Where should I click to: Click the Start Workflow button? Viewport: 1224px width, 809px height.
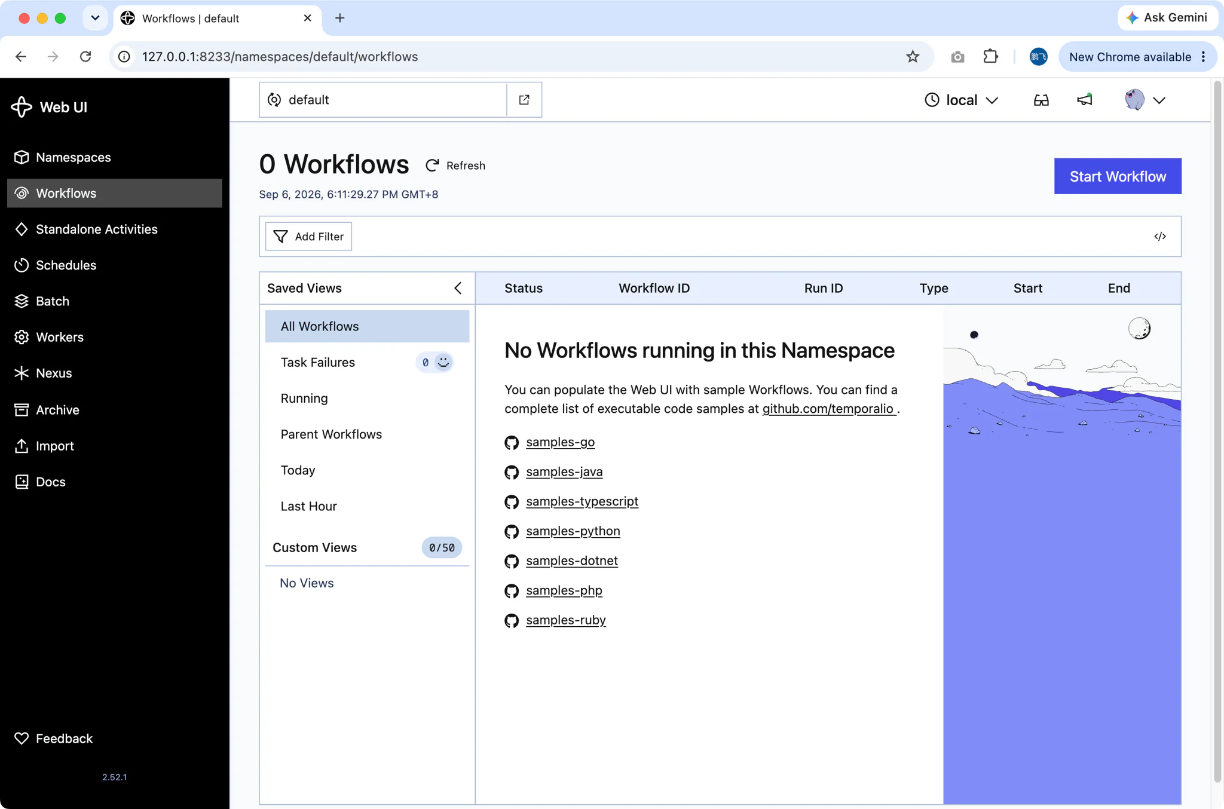1118,176
